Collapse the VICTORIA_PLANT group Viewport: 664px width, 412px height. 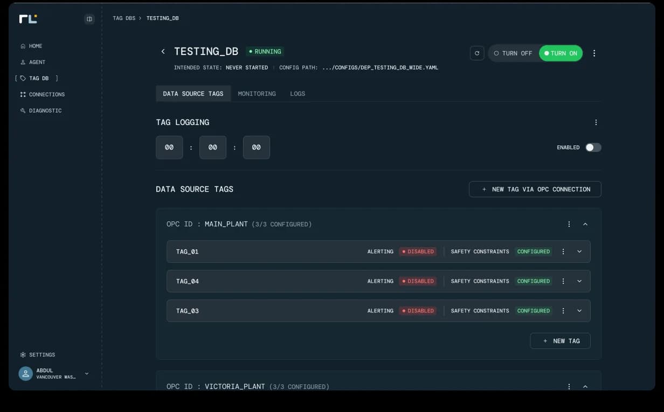click(x=585, y=387)
